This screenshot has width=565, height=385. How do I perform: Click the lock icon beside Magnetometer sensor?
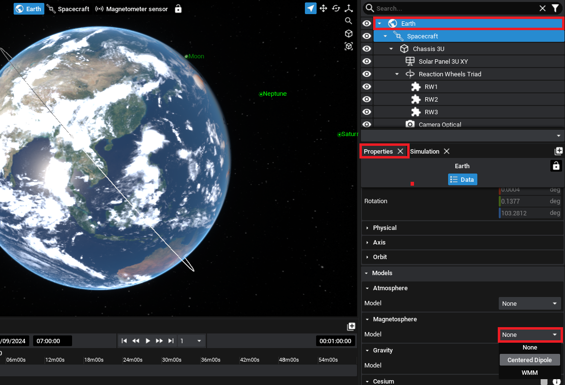178,9
